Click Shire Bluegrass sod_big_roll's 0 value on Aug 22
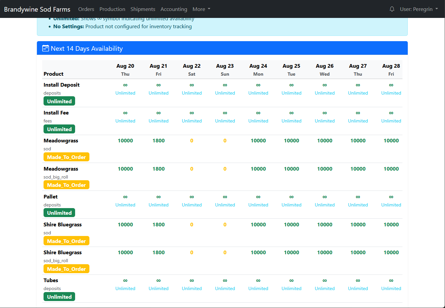 192,253
